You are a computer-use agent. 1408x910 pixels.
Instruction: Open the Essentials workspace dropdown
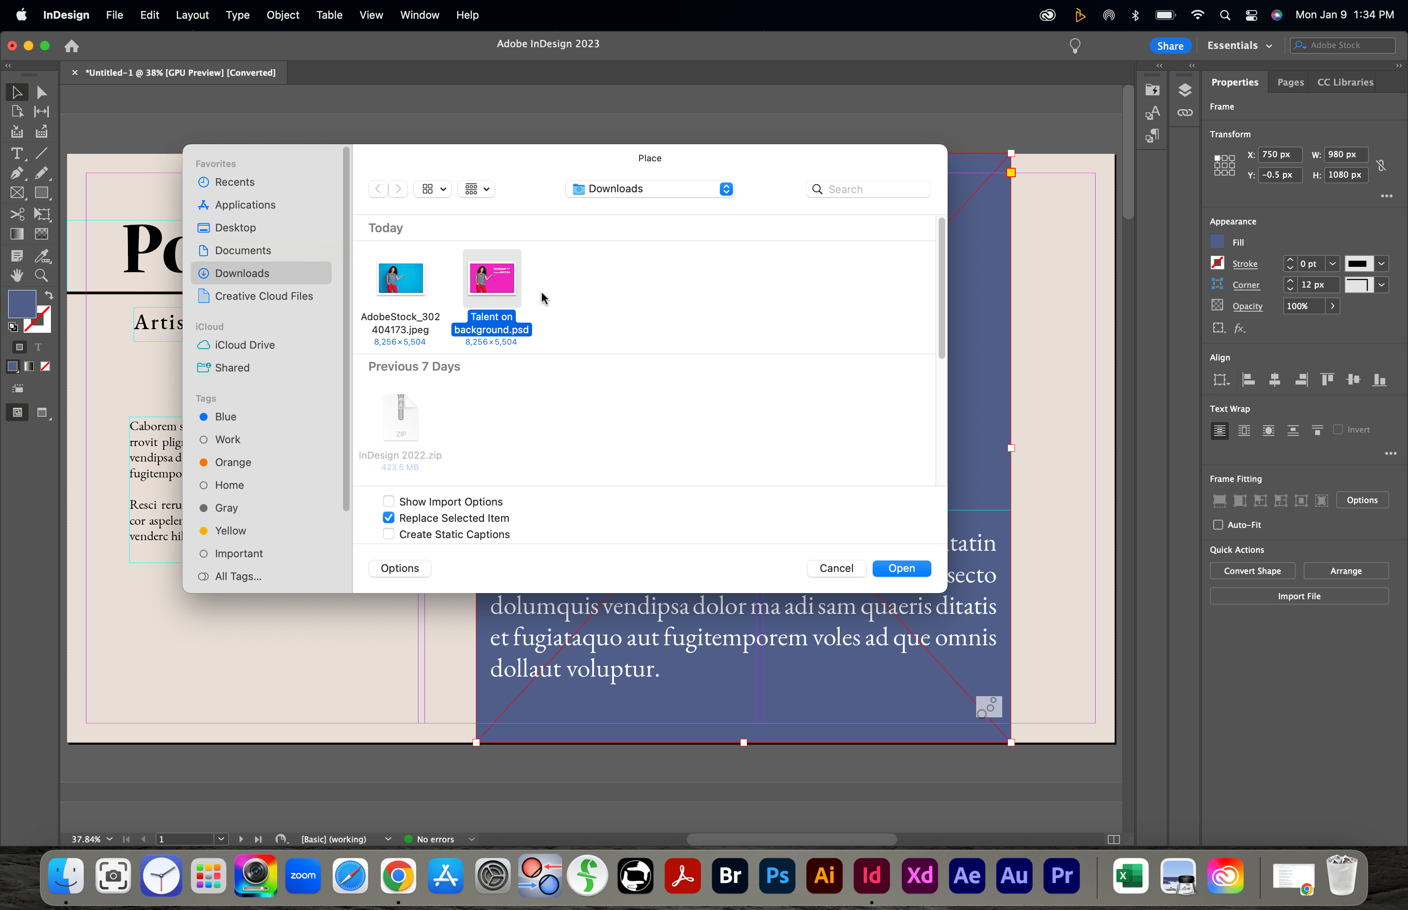[1239, 45]
